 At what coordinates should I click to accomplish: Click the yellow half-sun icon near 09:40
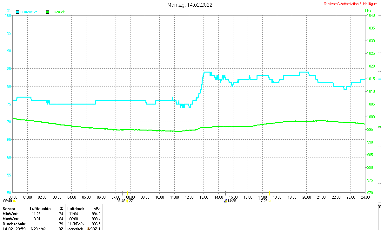[x=14, y=201]
